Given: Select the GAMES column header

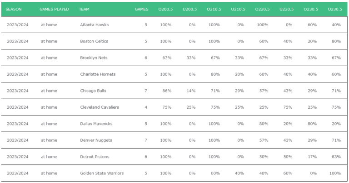Looking at the screenshot, I should tap(141, 9).
